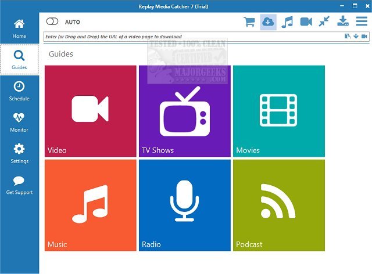
Task: Open the Music guide tile
Action: pyautogui.click(x=91, y=205)
